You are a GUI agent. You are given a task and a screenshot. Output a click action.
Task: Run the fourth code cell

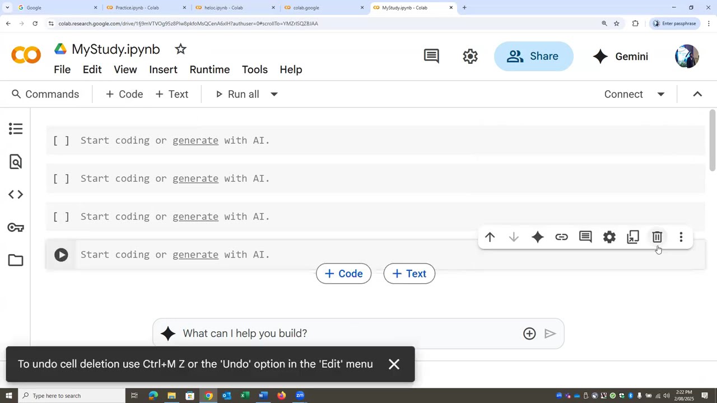pos(61,255)
